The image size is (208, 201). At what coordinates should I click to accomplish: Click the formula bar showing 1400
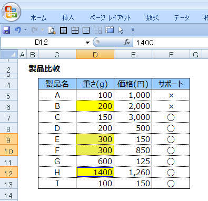pos(170,42)
